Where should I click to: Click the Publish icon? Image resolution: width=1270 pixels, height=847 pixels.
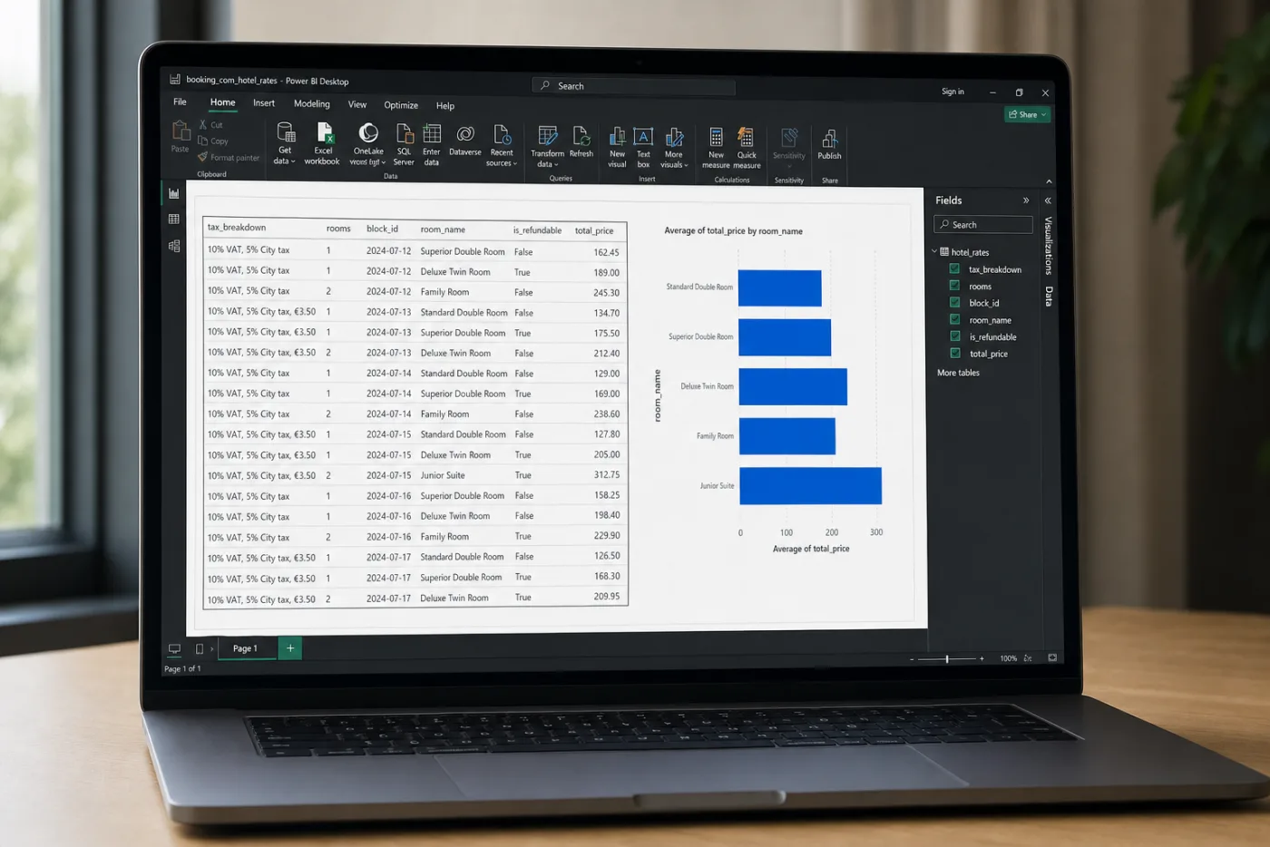pos(829,139)
